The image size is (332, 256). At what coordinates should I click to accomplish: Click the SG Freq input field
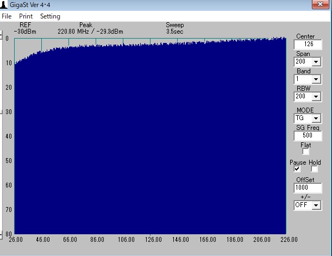(x=308, y=135)
